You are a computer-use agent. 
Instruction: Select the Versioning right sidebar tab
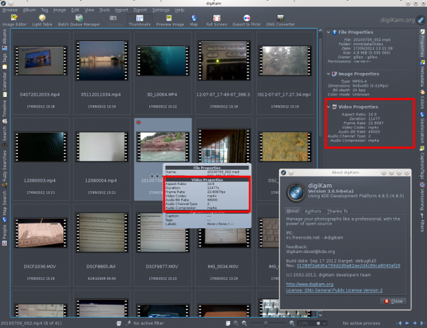(422, 197)
